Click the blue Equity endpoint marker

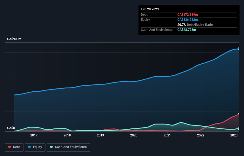pos(239,49)
